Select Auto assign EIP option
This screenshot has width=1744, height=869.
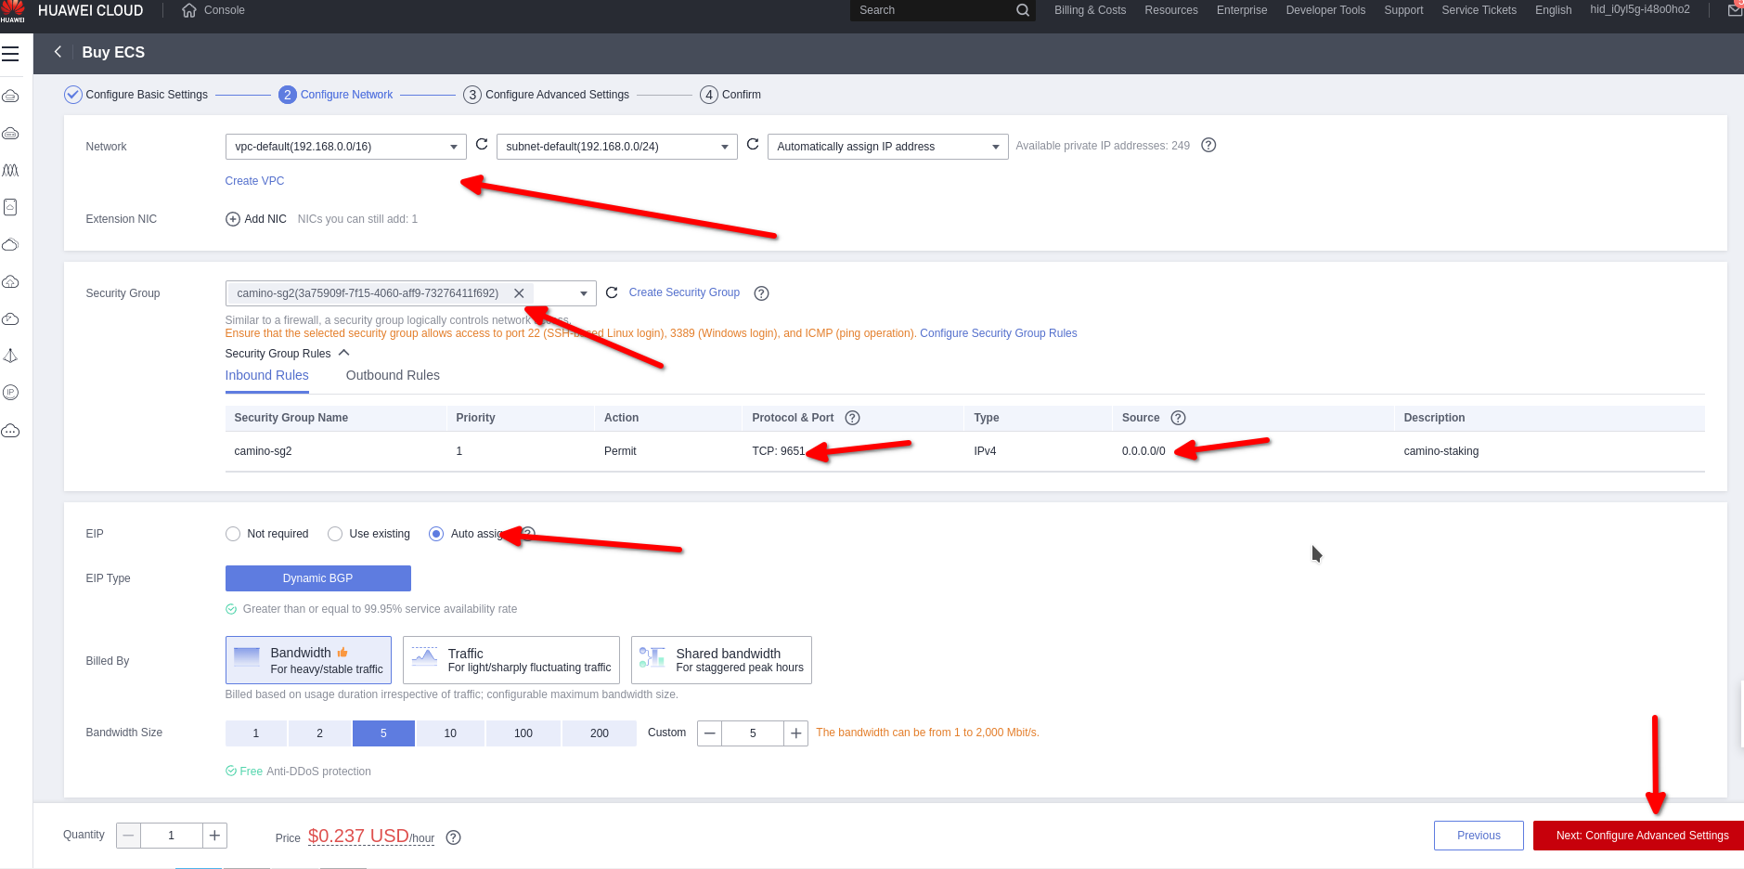(436, 534)
